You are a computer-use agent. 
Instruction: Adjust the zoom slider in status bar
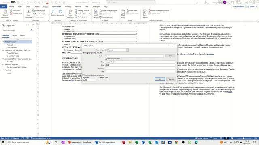pyautogui.click(x=244, y=138)
